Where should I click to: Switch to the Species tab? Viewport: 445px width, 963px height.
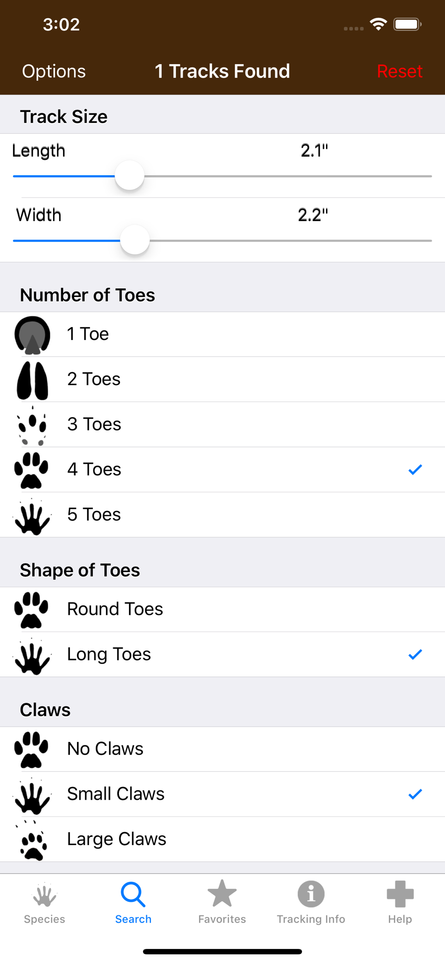(44, 903)
